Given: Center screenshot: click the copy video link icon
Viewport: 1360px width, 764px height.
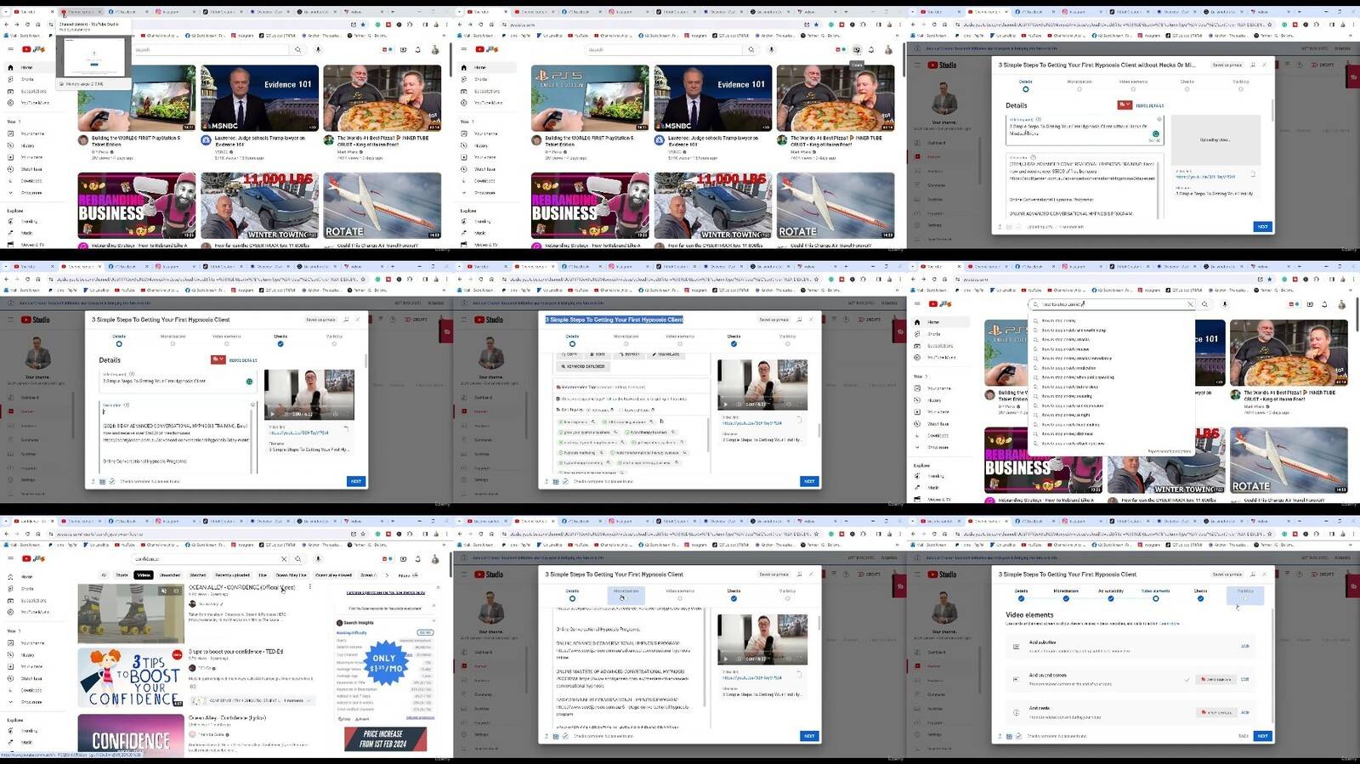Looking at the screenshot, I should pos(799,419).
